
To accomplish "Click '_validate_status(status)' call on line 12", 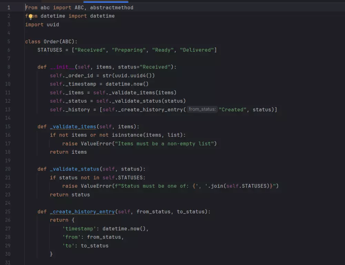I will (149, 101).
